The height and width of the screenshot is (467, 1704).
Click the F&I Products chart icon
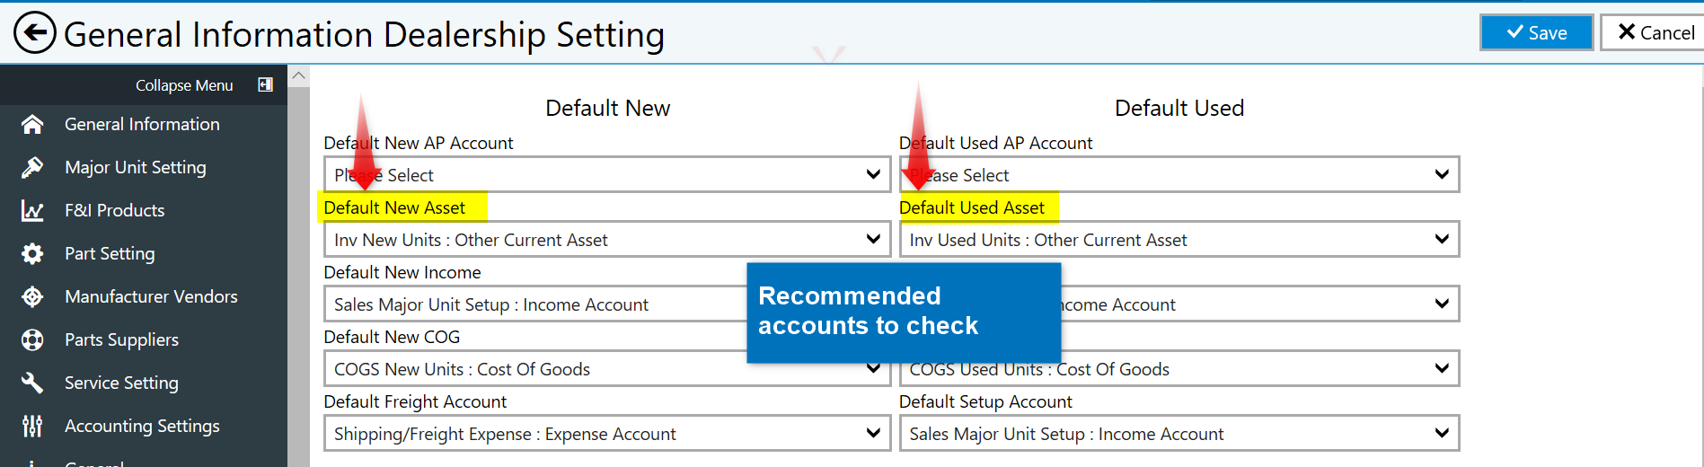click(32, 210)
